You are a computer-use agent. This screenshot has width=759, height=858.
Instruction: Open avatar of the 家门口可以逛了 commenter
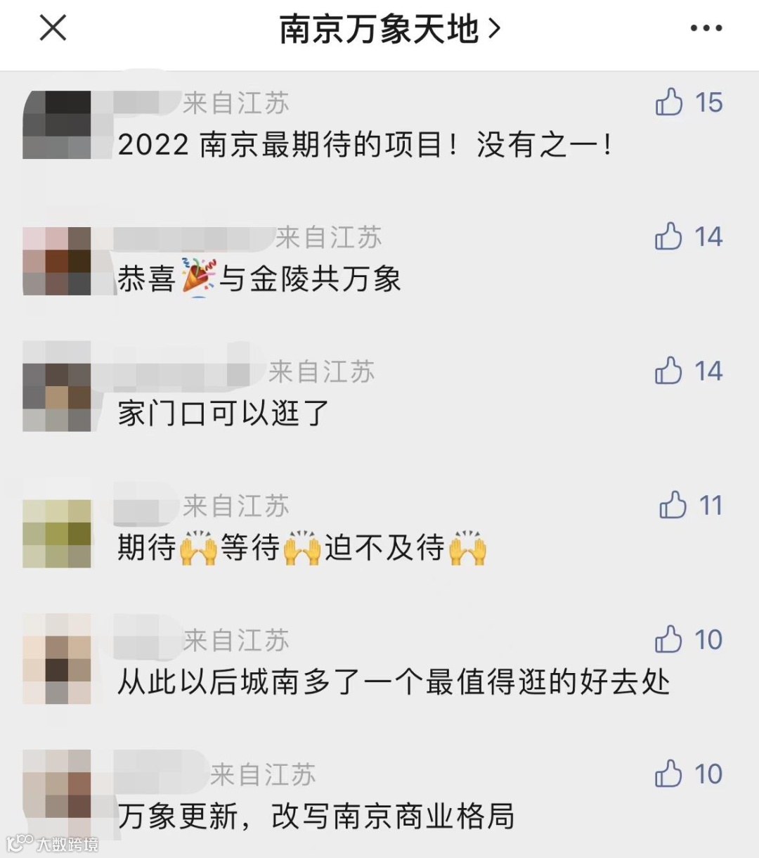(x=57, y=397)
